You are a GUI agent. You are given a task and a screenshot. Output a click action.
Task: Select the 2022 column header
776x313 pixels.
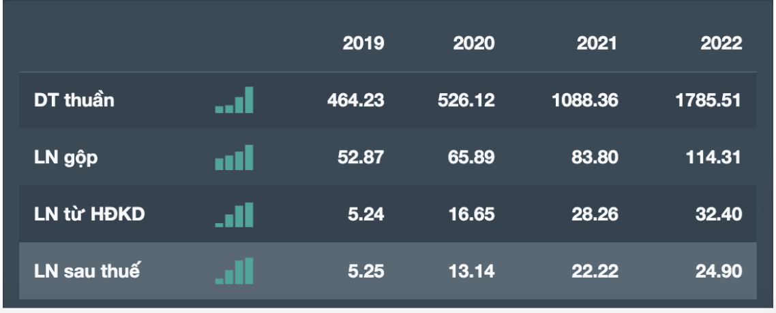tap(721, 44)
